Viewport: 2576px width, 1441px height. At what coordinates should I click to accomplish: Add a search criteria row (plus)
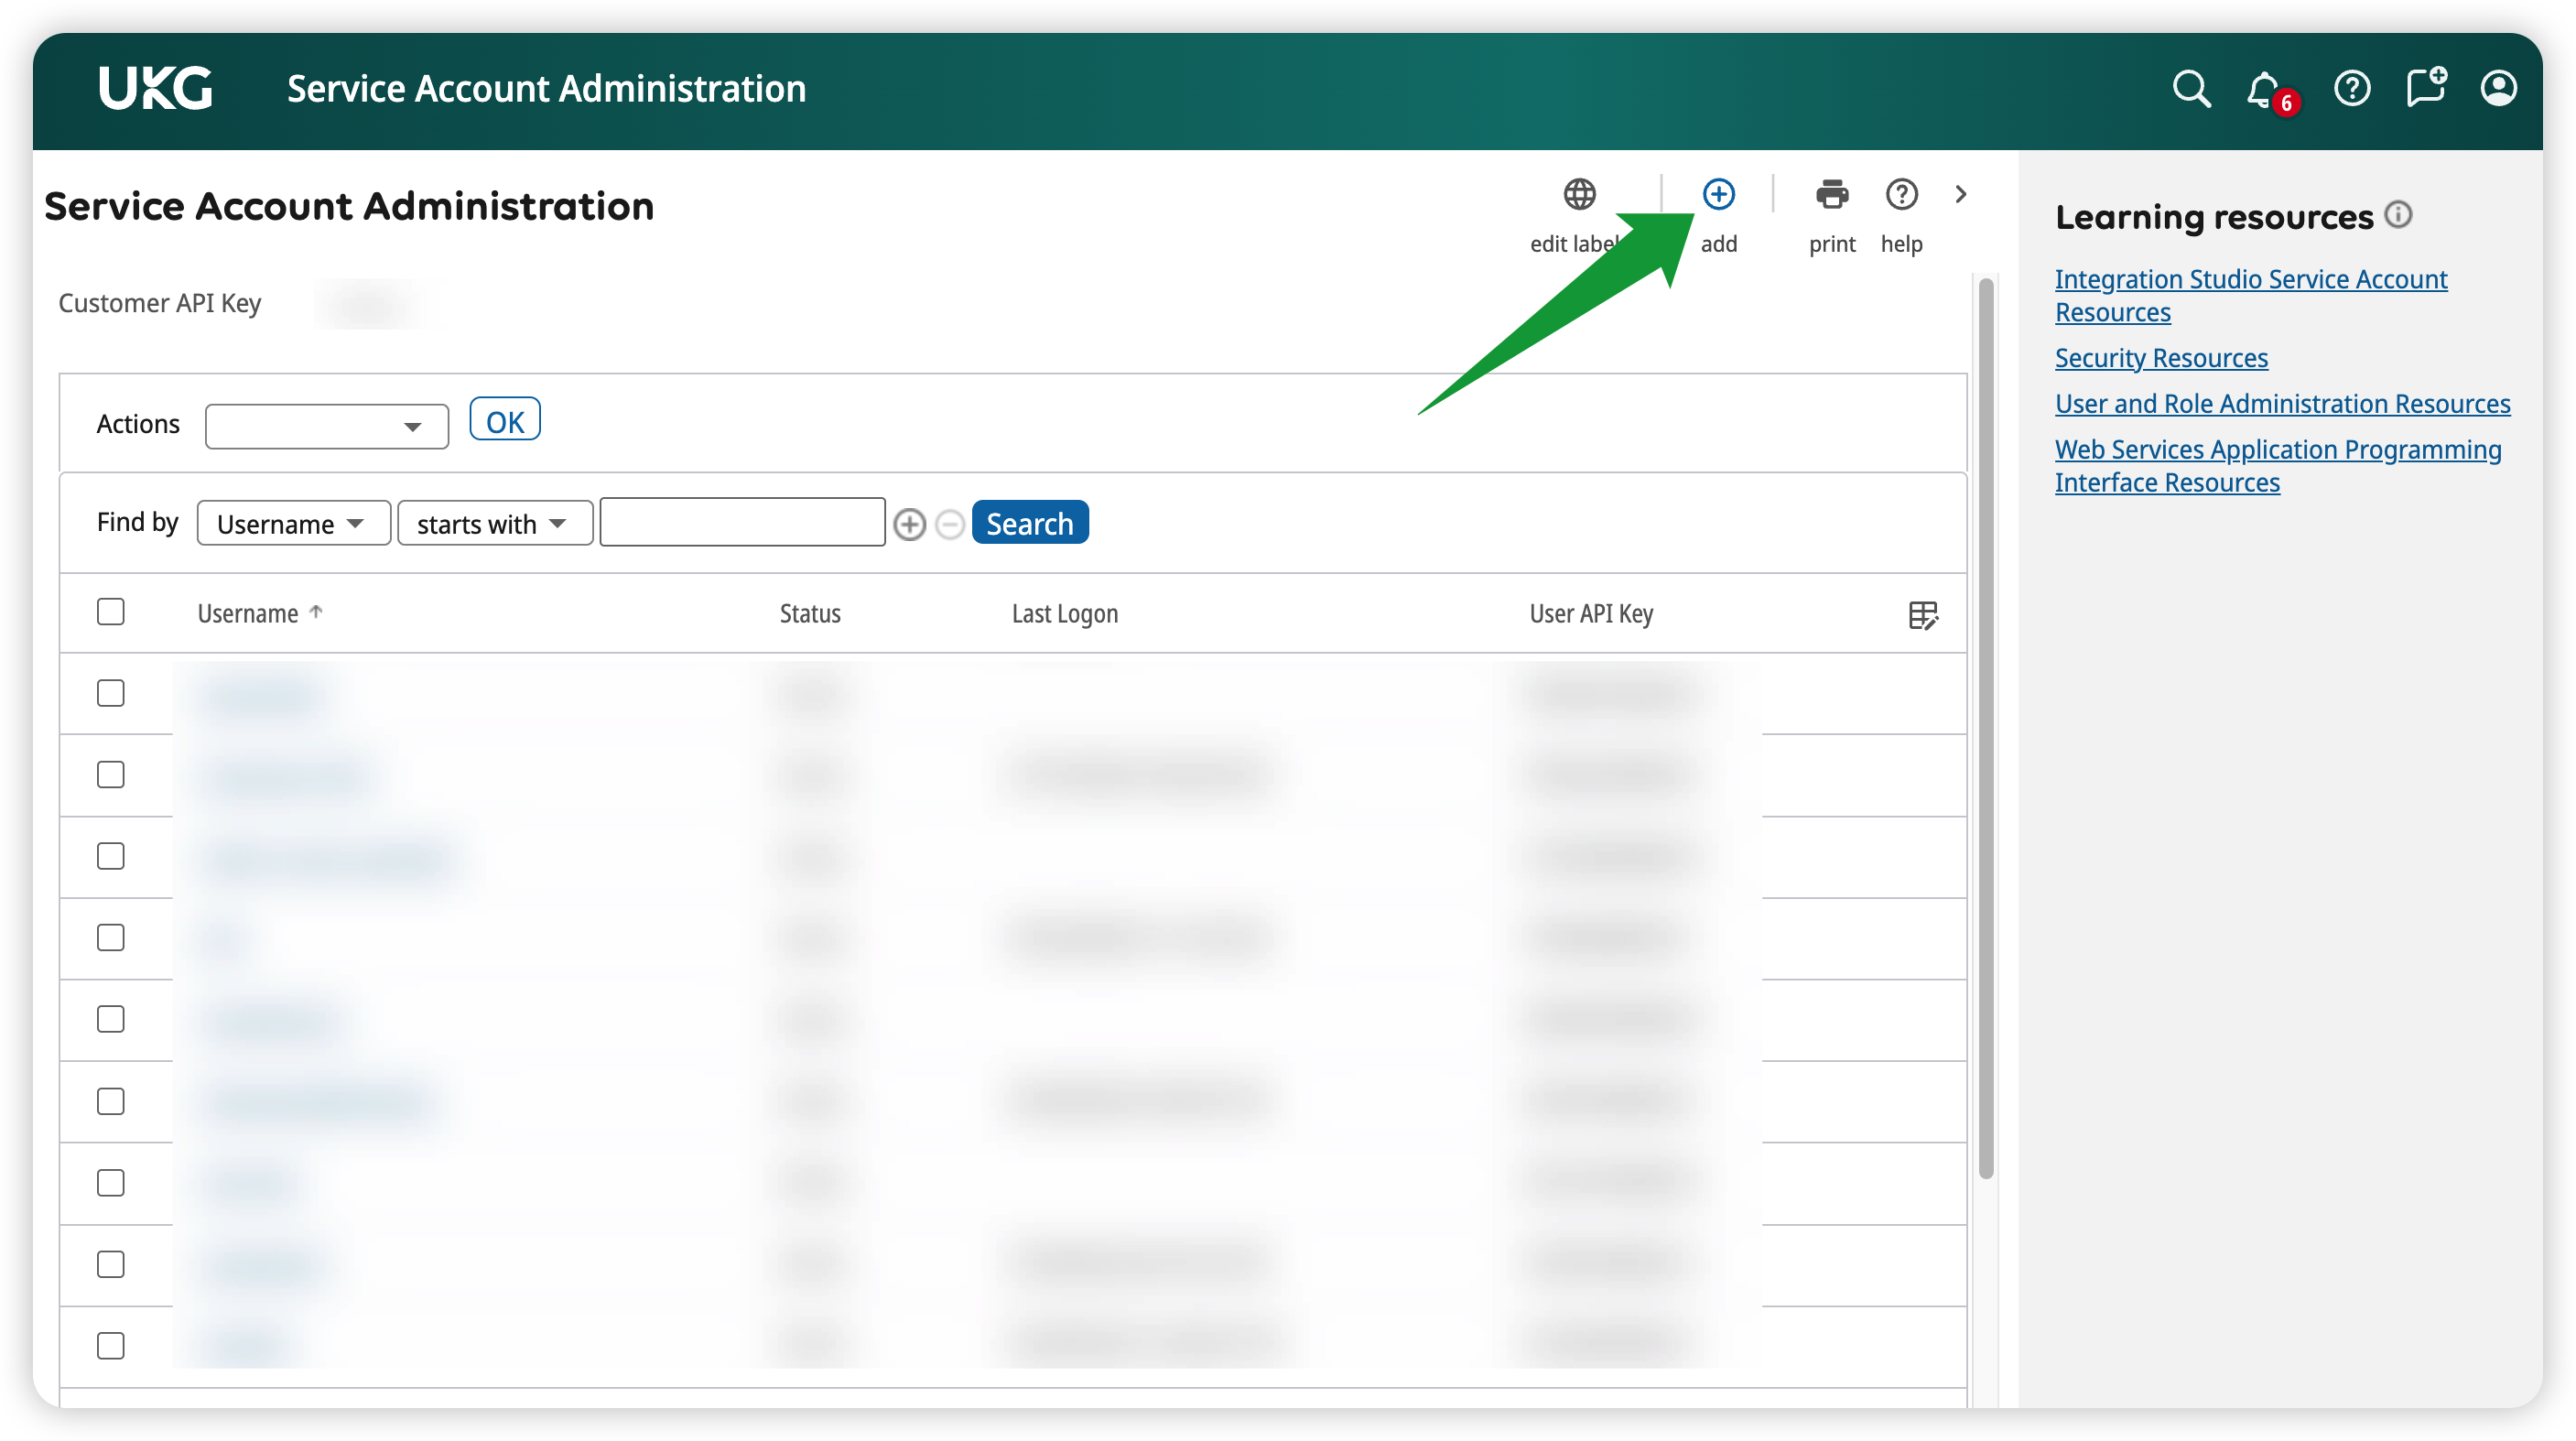point(909,524)
